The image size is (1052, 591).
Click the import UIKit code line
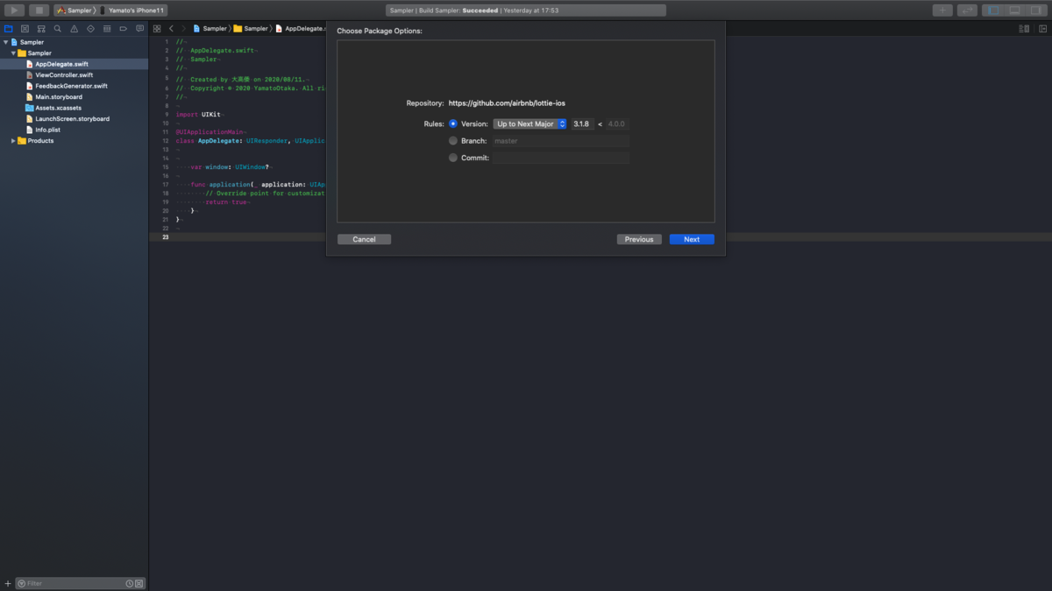point(200,115)
